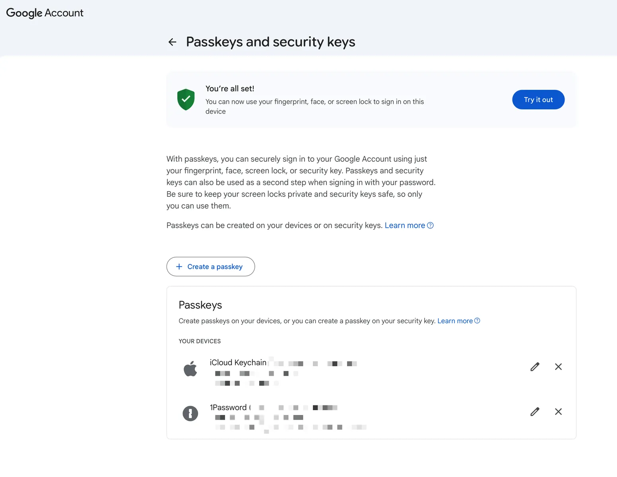Click the green shield checkmark icon
This screenshot has width=617, height=477.
[x=186, y=99]
